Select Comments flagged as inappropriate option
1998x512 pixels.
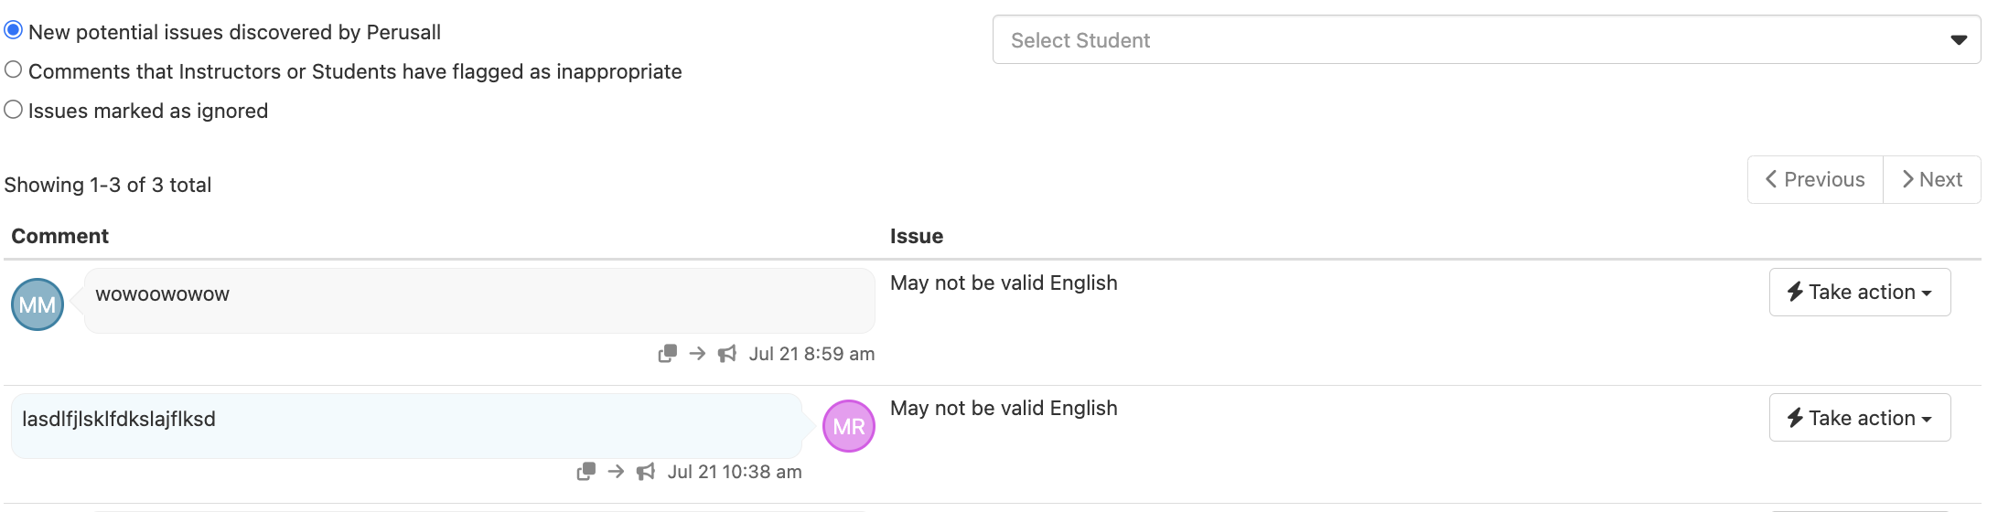pos(14,70)
